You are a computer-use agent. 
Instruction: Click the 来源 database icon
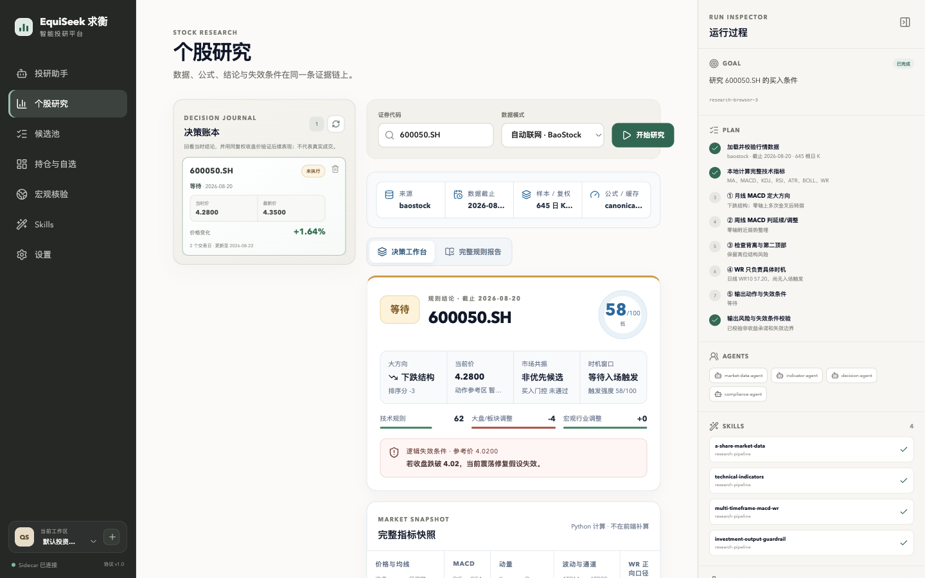[389, 195]
